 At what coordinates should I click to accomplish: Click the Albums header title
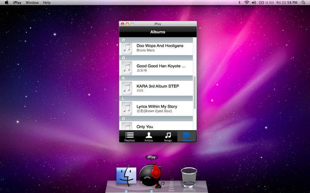tap(158, 32)
